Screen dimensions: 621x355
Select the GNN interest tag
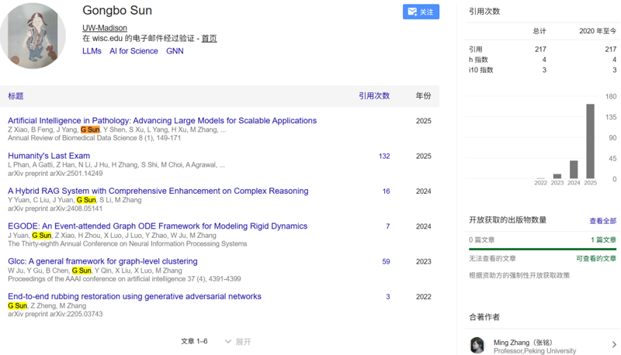coord(175,51)
